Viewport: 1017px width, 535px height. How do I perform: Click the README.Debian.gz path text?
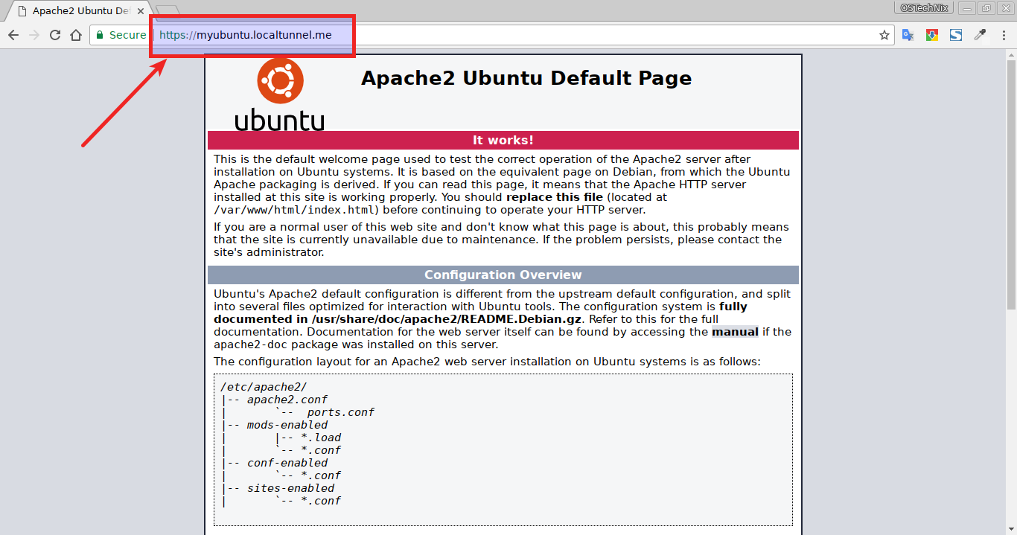point(445,319)
